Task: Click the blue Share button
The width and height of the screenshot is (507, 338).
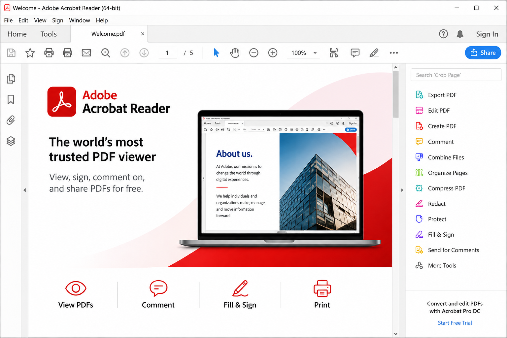Action: coord(483,53)
